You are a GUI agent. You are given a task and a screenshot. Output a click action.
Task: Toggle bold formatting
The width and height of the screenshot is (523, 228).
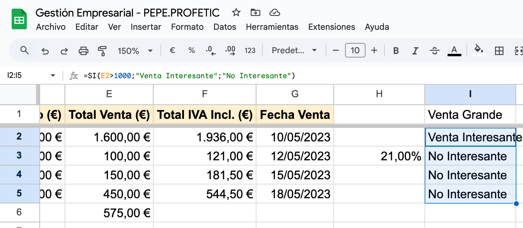pyautogui.click(x=396, y=51)
